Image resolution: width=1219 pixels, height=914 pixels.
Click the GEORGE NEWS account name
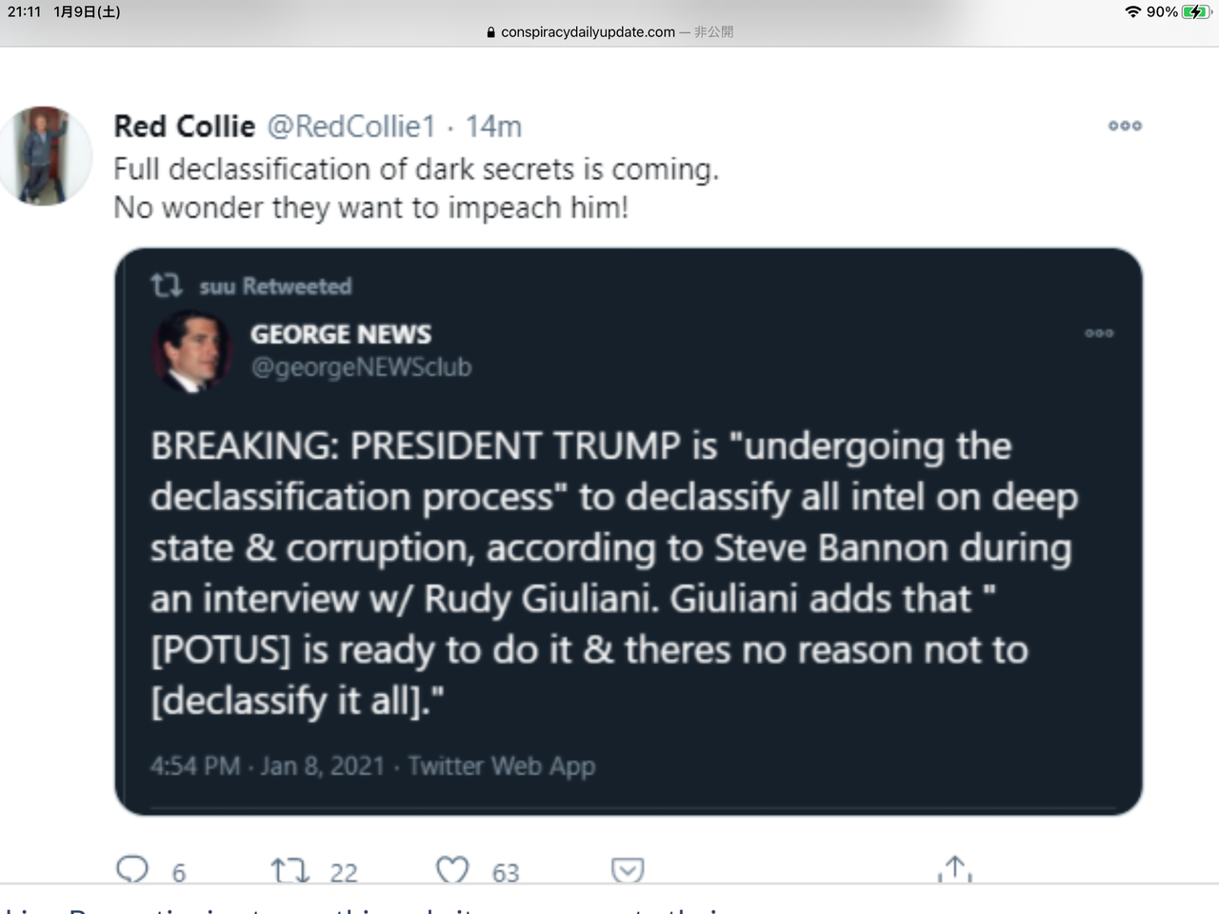click(341, 334)
